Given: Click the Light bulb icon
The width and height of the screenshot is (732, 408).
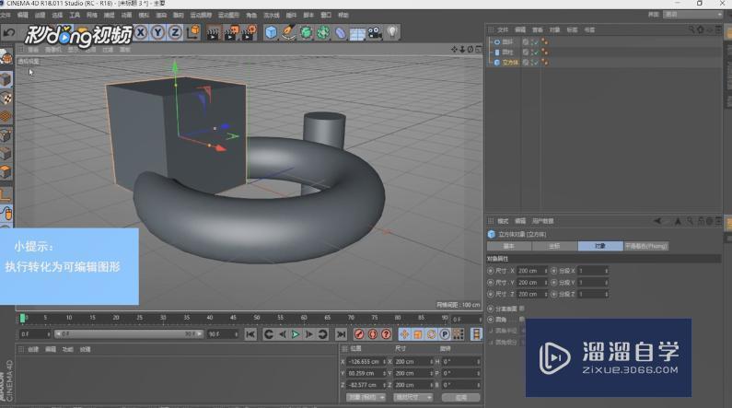Looking at the screenshot, I should pyautogui.click(x=392, y=32).
